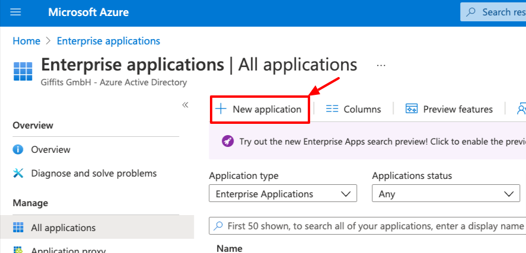
Task: Open Application type dropdown
Action: tap(283, 194)
